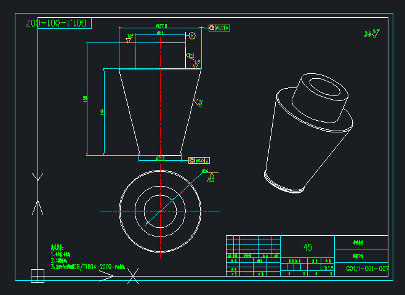Click the datum A circle symbol
The height and width of the screenshot is (295, 405).
(x=192, y=36)
